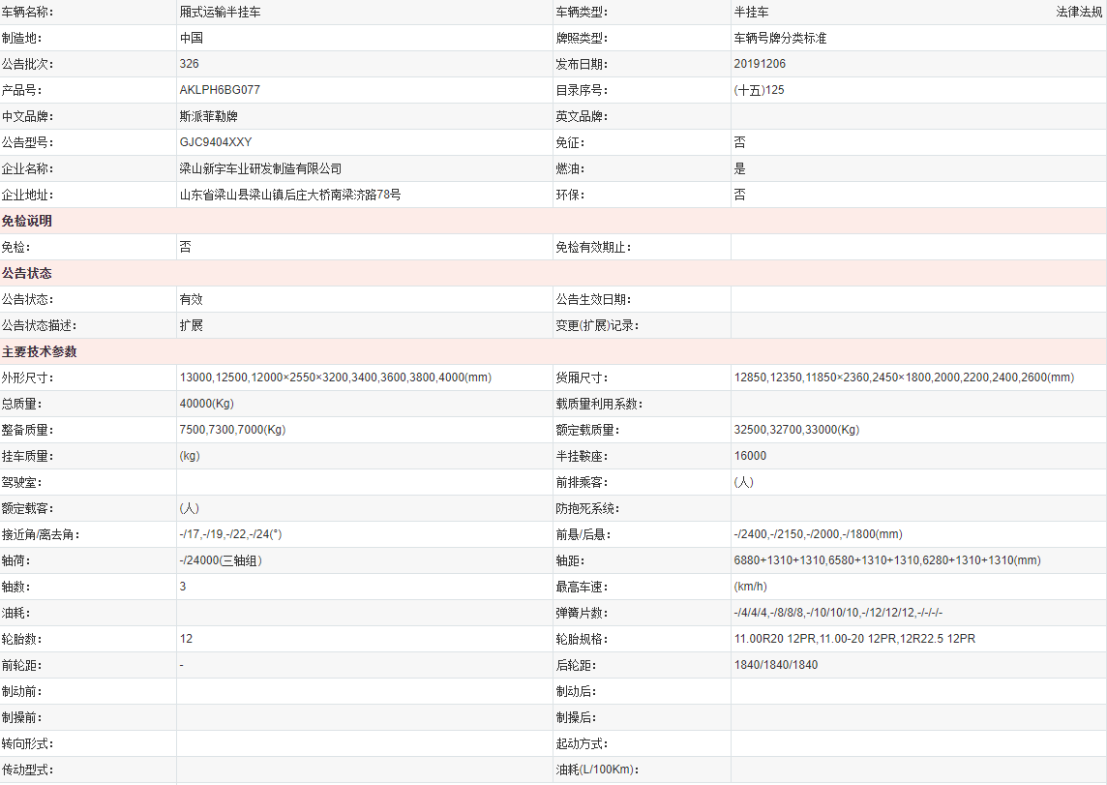Click the Chinese brand 斯派菲勒牌

coord(208,116)
